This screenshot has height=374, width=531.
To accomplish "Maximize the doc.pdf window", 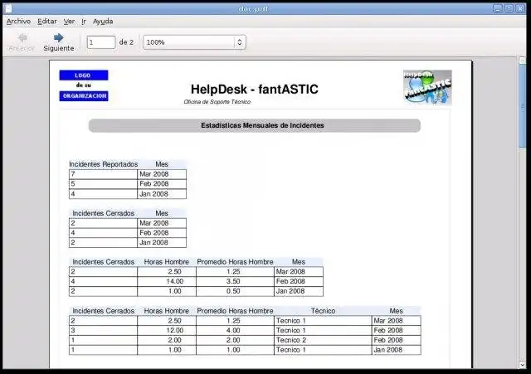I will [509, 8].
